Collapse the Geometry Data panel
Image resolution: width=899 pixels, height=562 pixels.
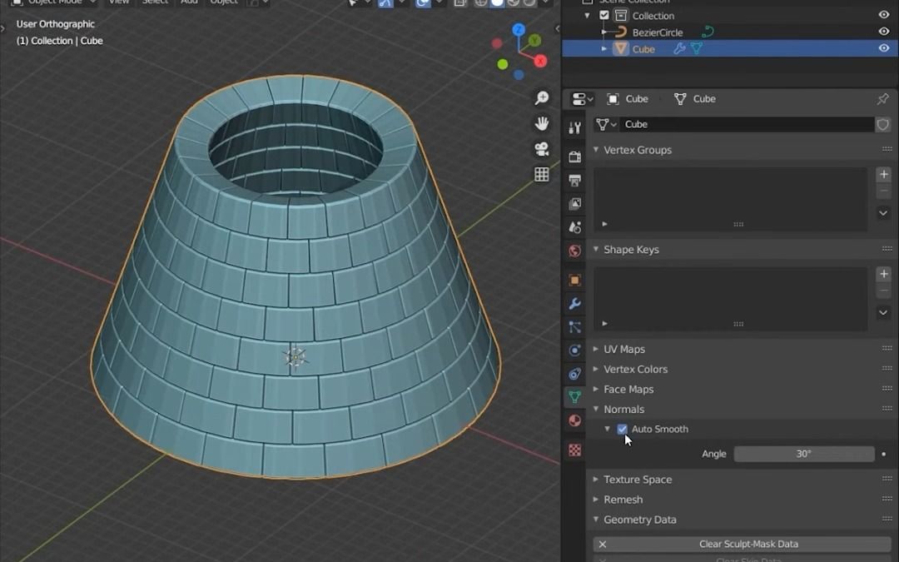596,520
